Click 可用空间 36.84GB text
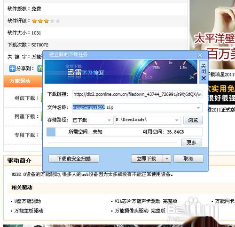The width and height of the screenshot is (235, 227). (163, 132)
